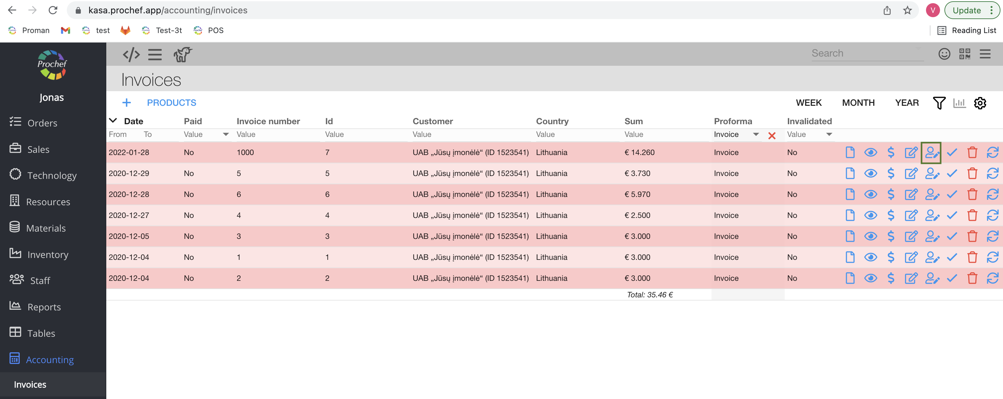Select Inventory from the sidebar menu
Viewport: 1003px width, 399px height.
(47, 255)
